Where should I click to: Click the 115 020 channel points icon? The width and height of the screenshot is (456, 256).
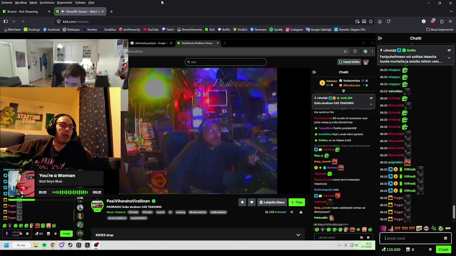pyautogui.click(x=383, y=250)
